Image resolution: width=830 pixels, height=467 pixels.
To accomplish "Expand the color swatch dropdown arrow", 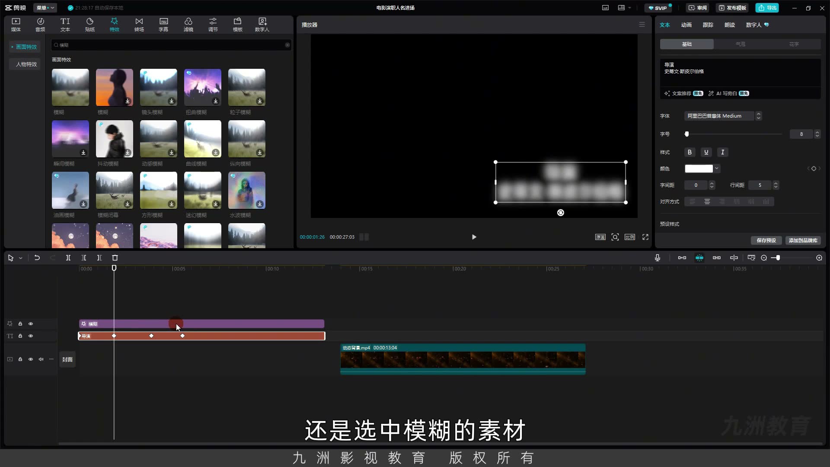I will click(717, 169).
